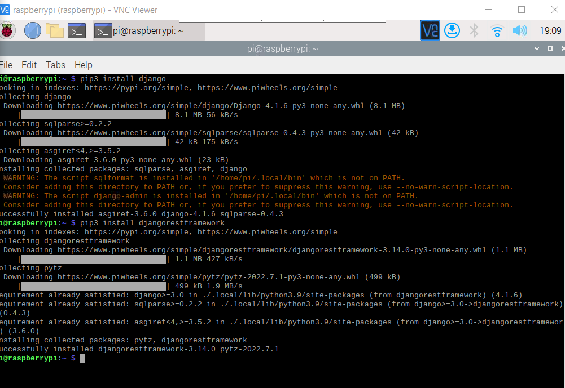This screenshot has width=565, height=388.
Task: Open the Wi-Fi network tray icon
Action: 496,32
